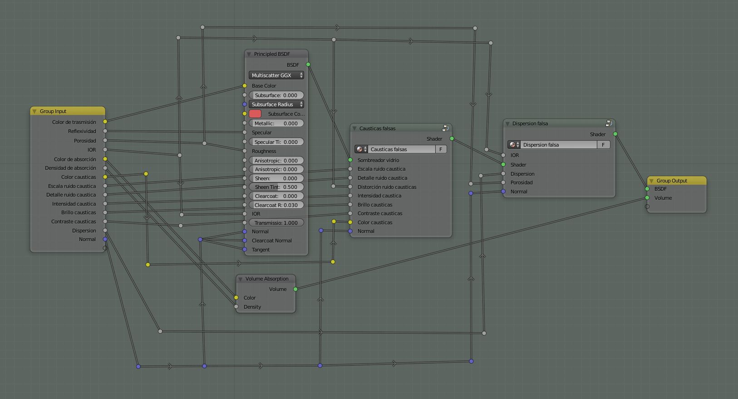Toggle fake user F on Causticas falsas
The image size is (738, 399).
[x=441, y=149]
